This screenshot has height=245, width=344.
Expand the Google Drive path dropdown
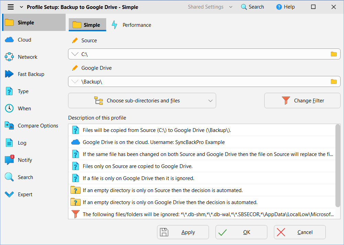pos(75,81)
